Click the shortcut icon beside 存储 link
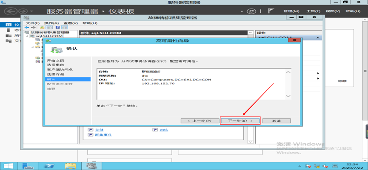This screenshot has width=368, height=170. coord(90,130)
